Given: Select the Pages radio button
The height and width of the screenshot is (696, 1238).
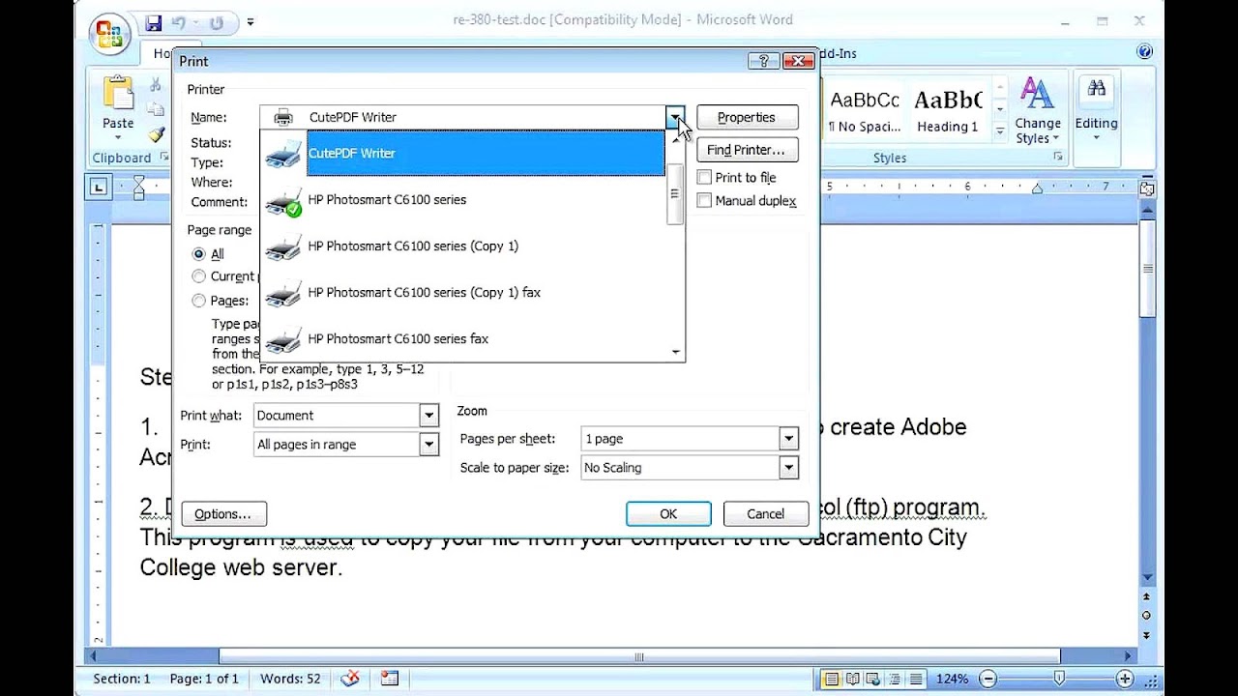Looking at the screenshot, I should 199,301.
